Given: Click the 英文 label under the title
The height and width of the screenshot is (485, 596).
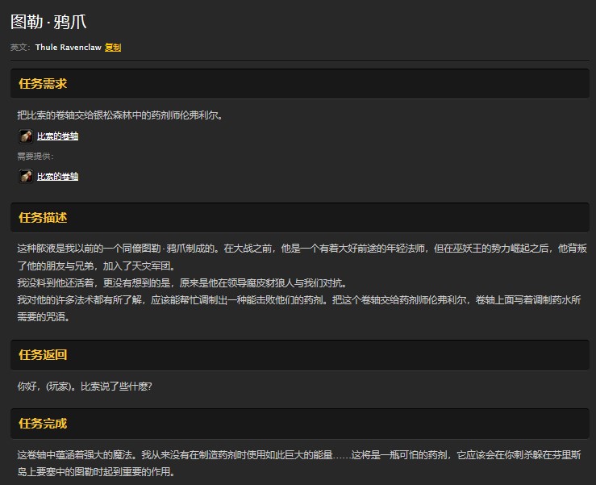Looking at the screenshot, I should [x=19, y=48].
